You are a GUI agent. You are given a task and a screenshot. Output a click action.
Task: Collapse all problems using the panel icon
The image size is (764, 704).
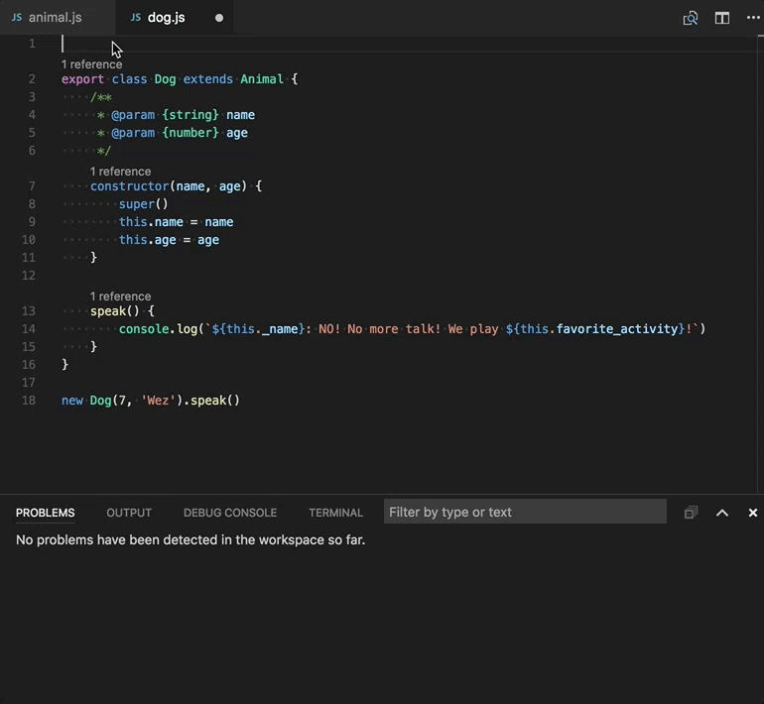[x=691, y=513]
